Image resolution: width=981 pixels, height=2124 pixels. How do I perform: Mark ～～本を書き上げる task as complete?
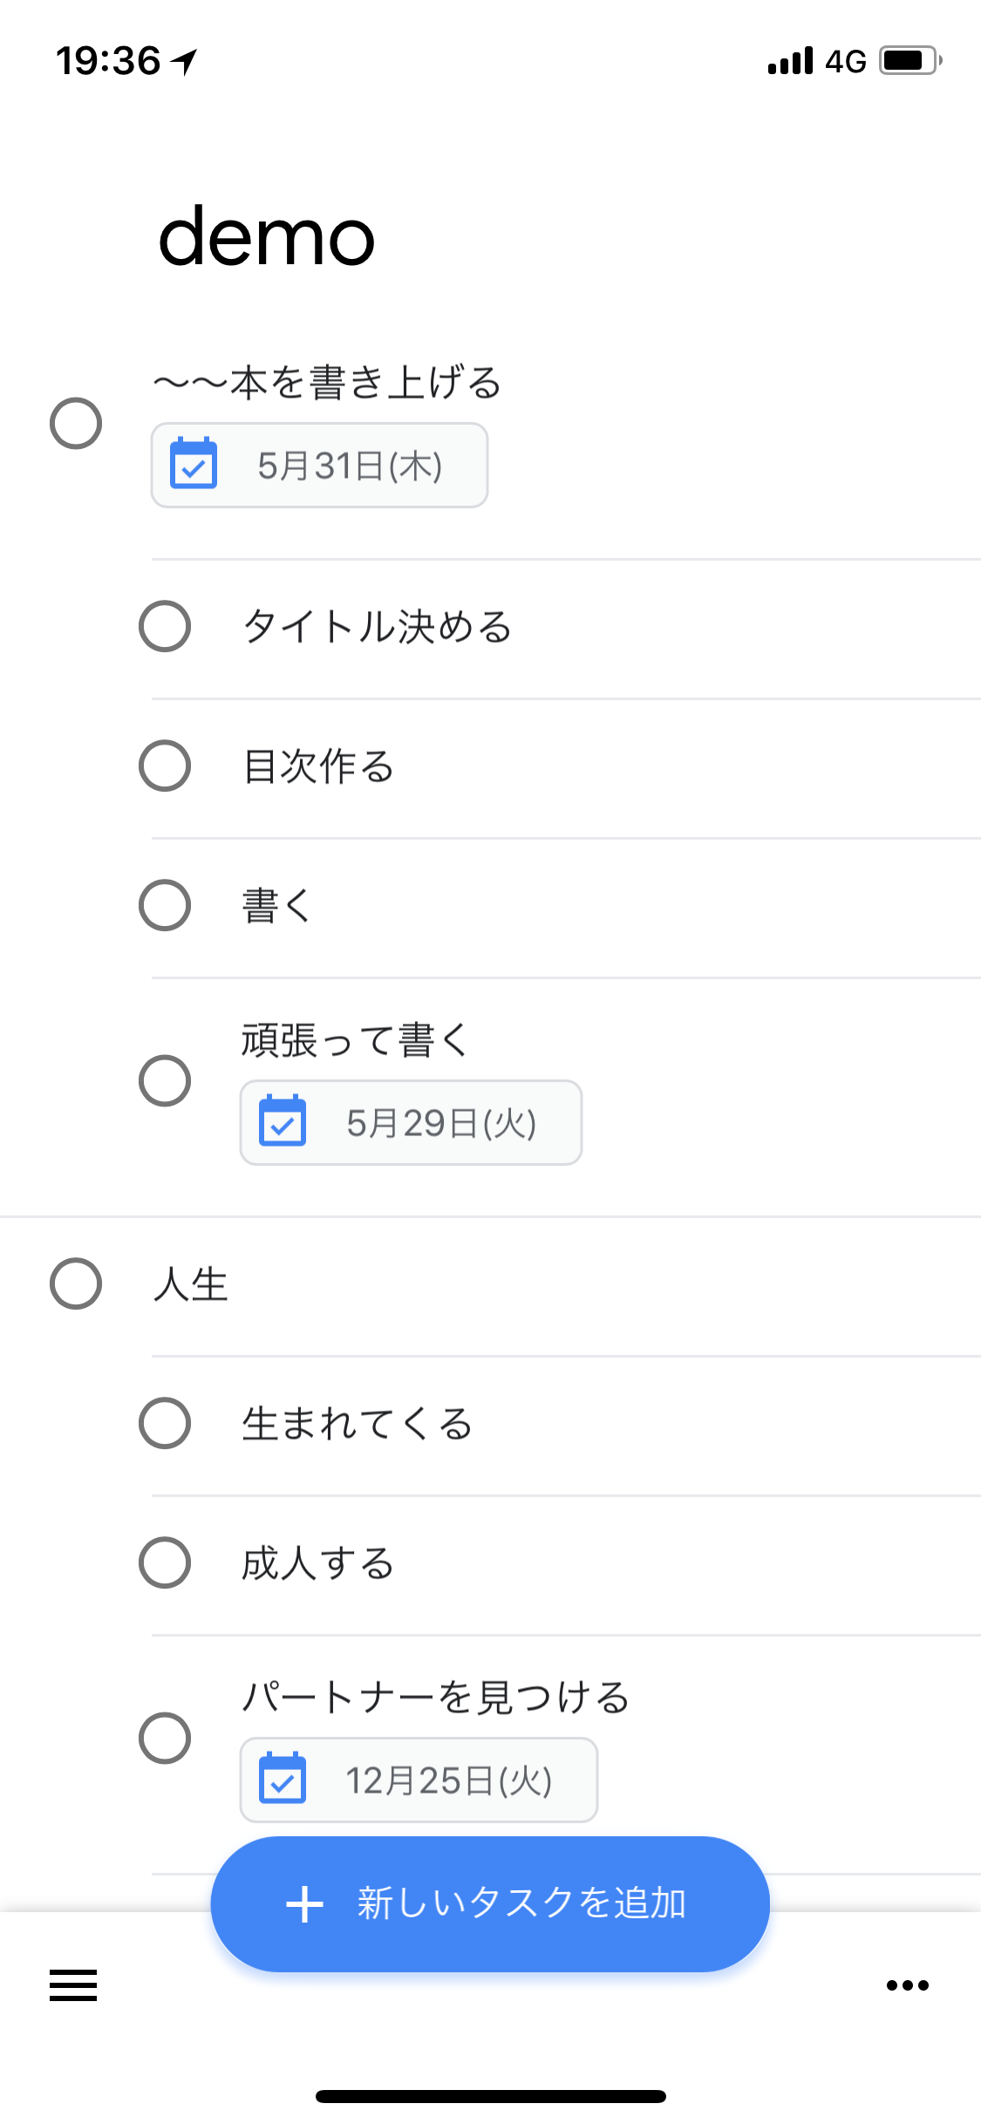pos(76,424)
